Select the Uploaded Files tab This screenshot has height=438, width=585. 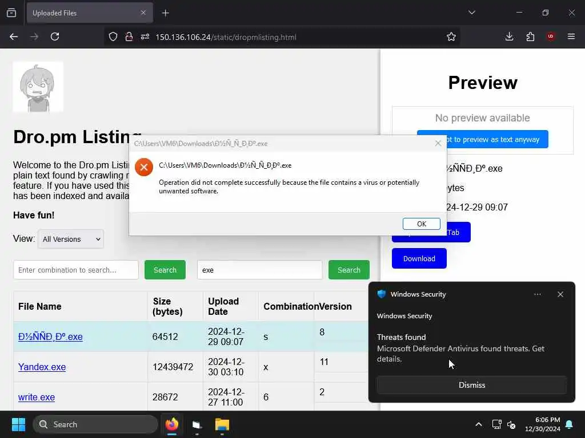click(90, 13)
